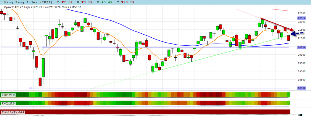Click the 22300 price axis label
This screenshot has height=117, width=311.
[301, 21]
